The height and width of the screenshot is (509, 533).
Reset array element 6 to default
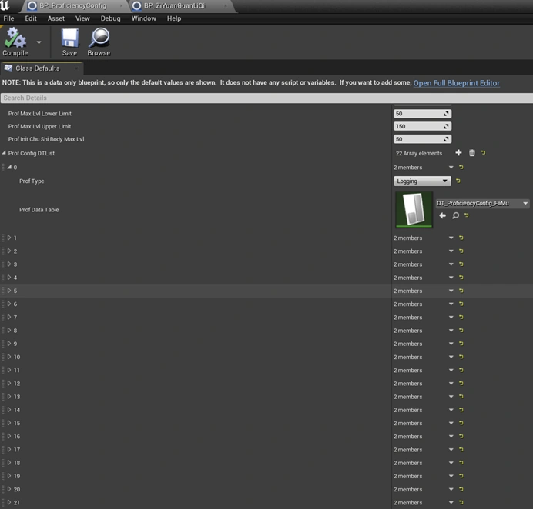pos(461,304)
